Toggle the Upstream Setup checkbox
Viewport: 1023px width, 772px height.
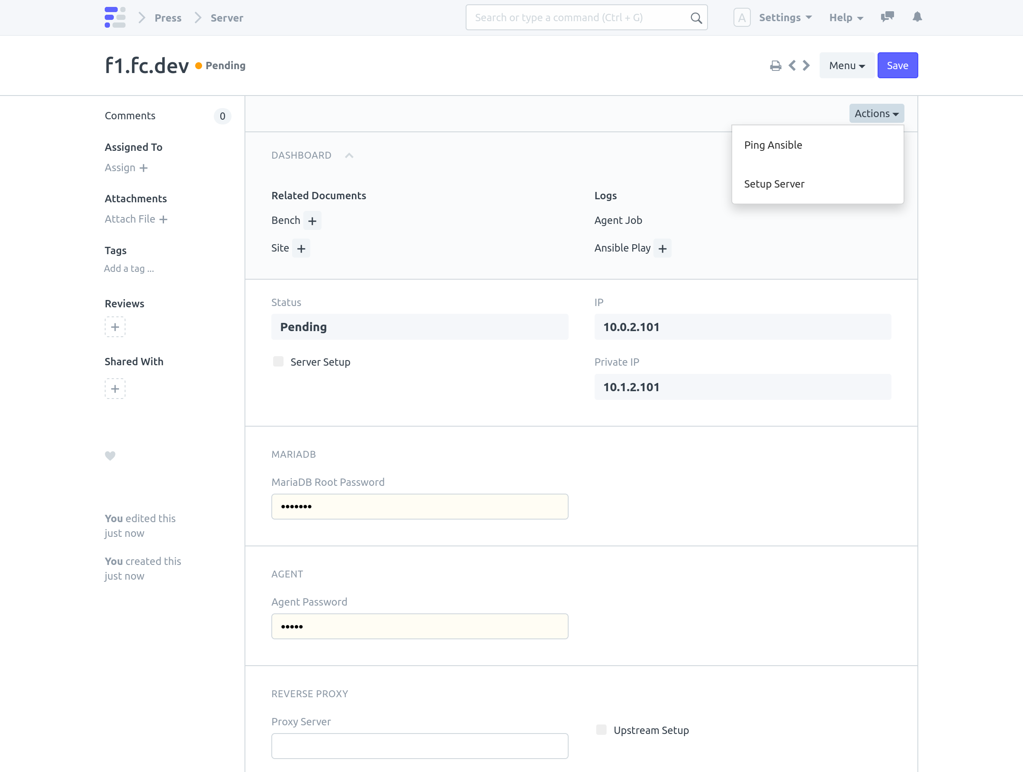coord(601,730)
